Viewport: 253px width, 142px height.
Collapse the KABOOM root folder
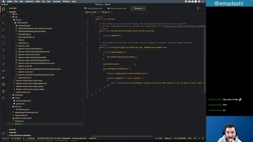pos(13,12)
